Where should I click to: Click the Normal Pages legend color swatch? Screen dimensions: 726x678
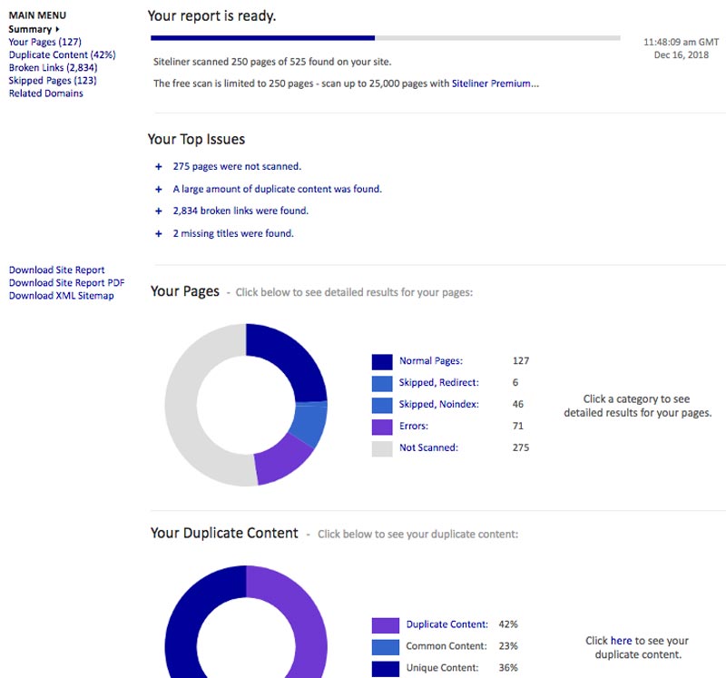(x=380, y=360)
